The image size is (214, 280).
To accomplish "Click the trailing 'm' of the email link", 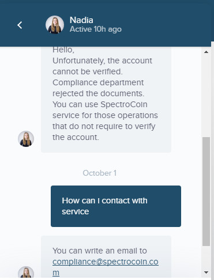I will 56,273.
